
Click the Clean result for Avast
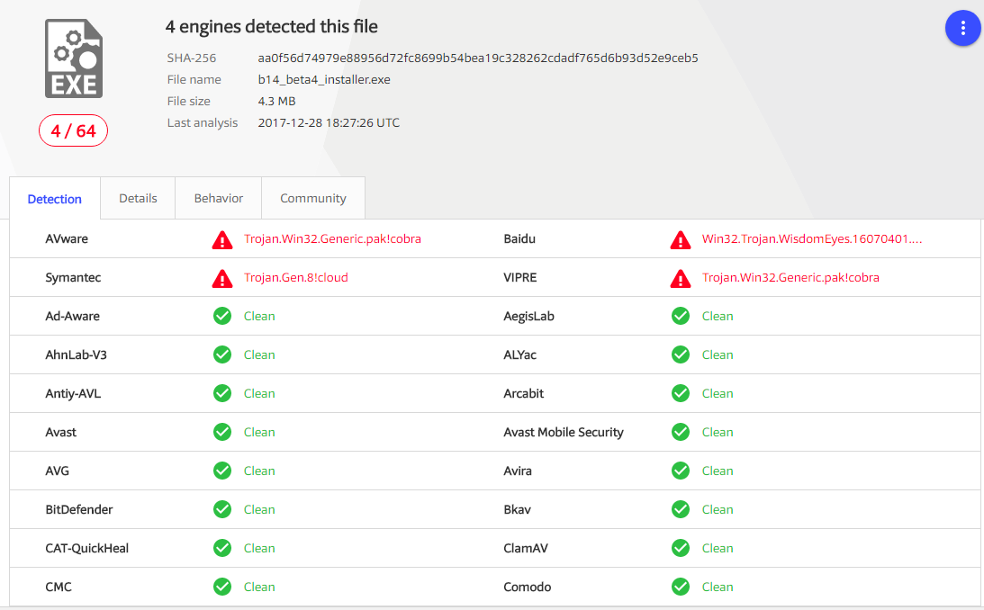pos(259,432)
